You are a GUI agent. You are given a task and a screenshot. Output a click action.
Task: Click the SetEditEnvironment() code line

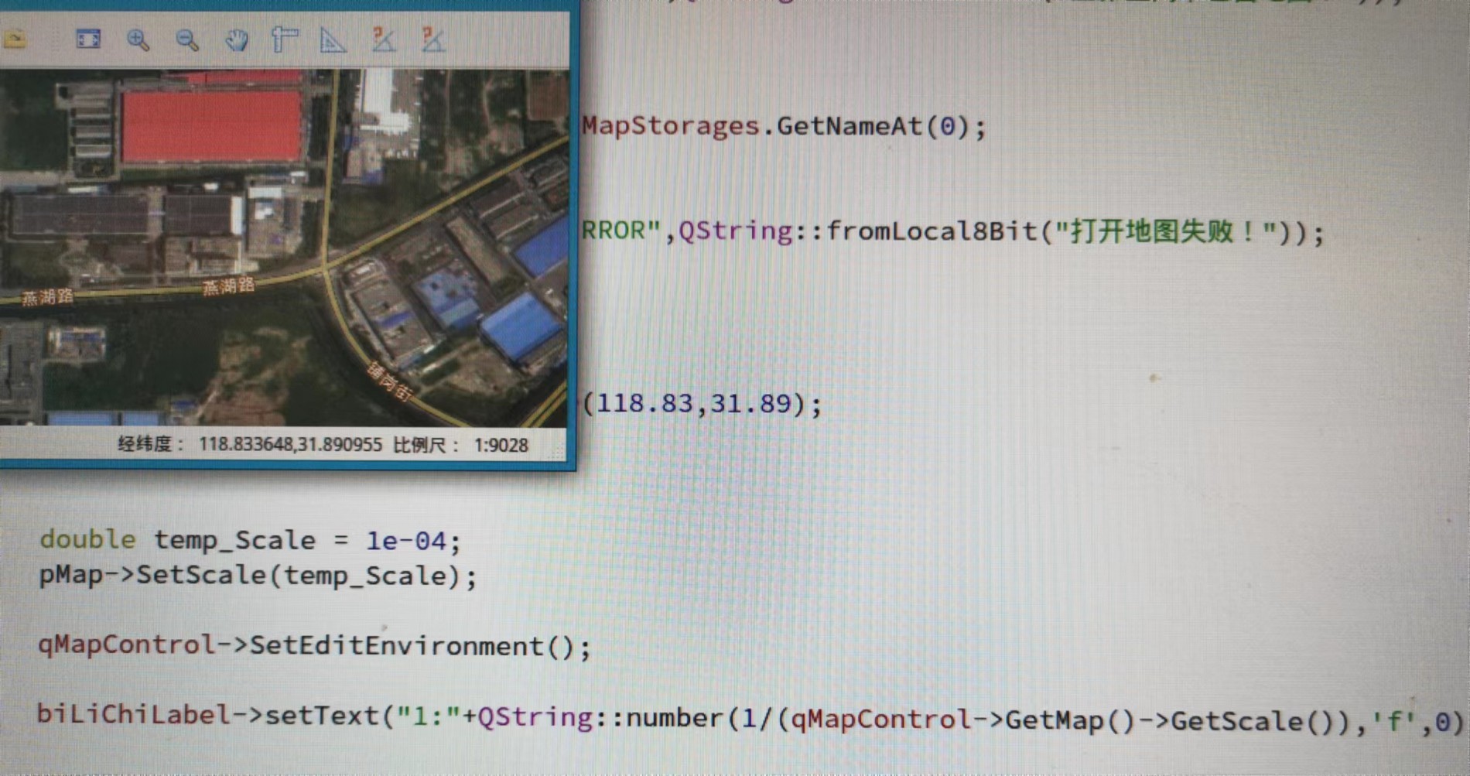click(x=314, y=646)
